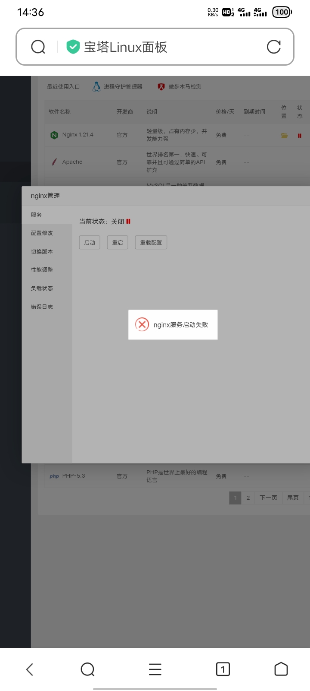Click 官方 developer in Apache row
The width and height of the screenshot is (310, 691).
coord(122,162)
